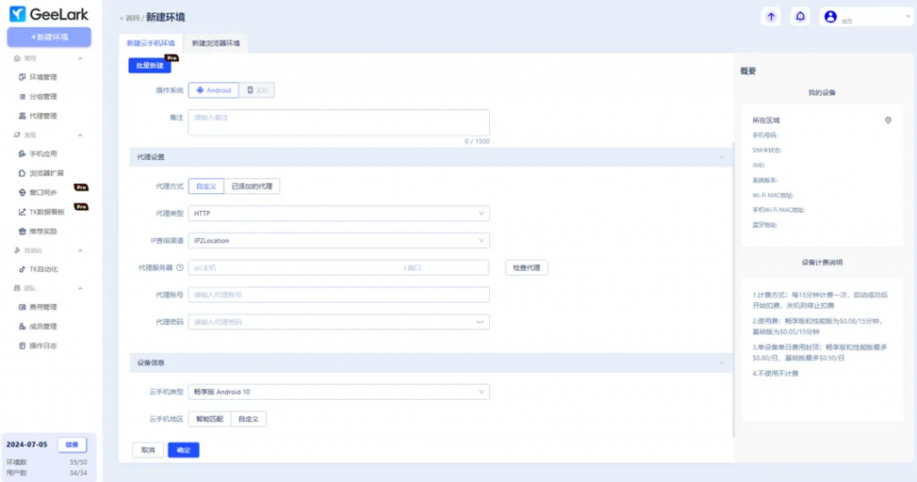Screen dimensions: 917x482
Task: Open 手机应用 in the sidebar
Action: (x=43, y=154)
